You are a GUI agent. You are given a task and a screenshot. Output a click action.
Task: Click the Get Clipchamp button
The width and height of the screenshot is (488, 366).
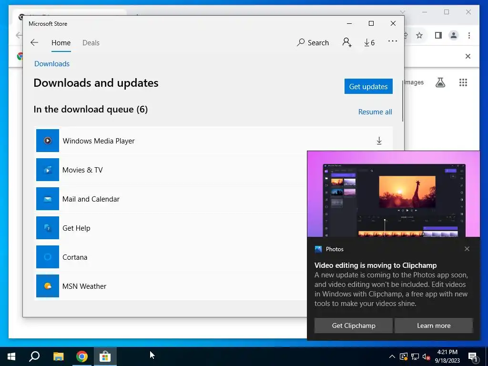coord(354,325)
